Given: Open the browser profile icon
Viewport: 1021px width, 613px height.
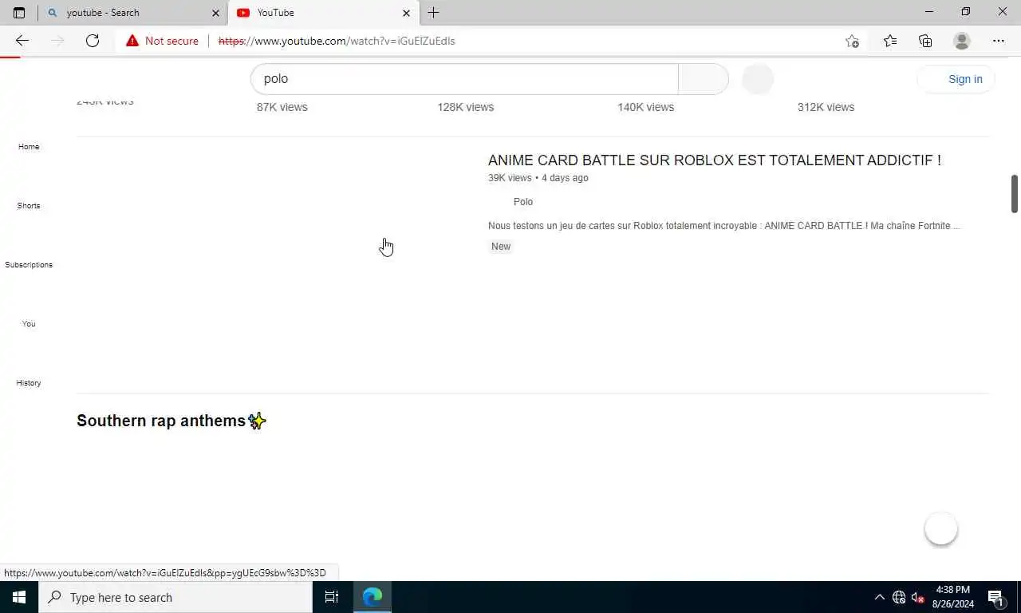Looking at the screenshot, I should tap(962, 41).
